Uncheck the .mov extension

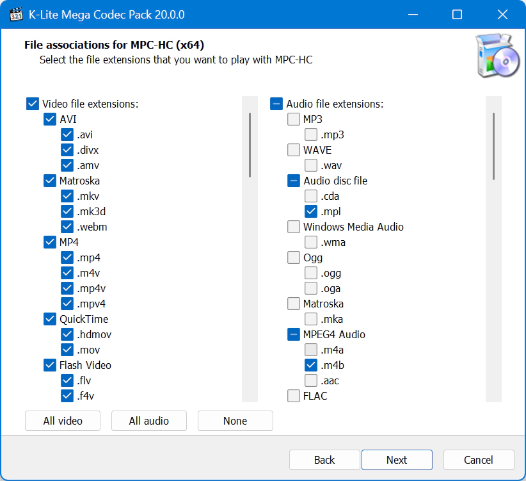pos(67,350)
